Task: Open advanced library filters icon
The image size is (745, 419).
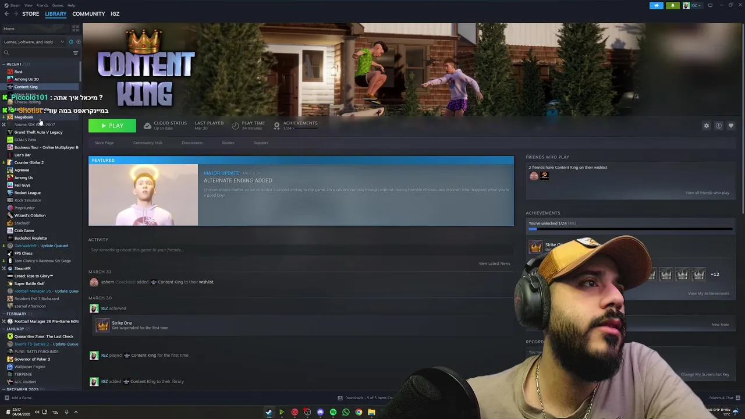Action: coord(76,53)
